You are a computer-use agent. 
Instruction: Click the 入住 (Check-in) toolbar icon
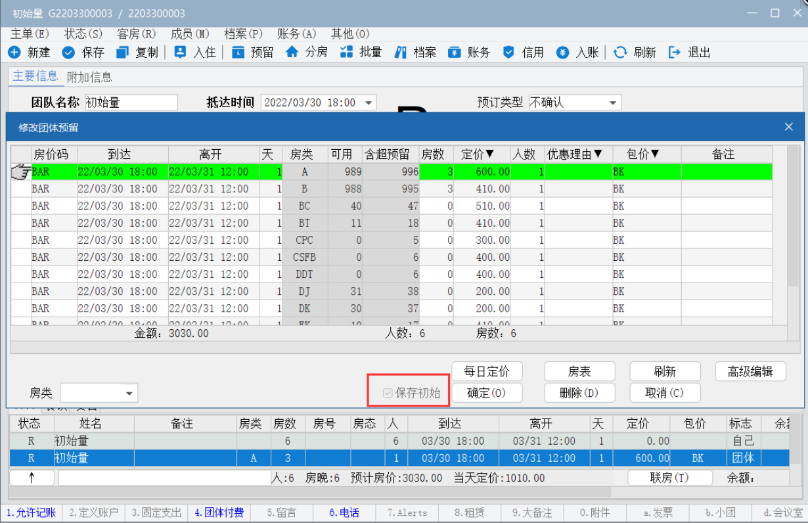tap(180, 53)
